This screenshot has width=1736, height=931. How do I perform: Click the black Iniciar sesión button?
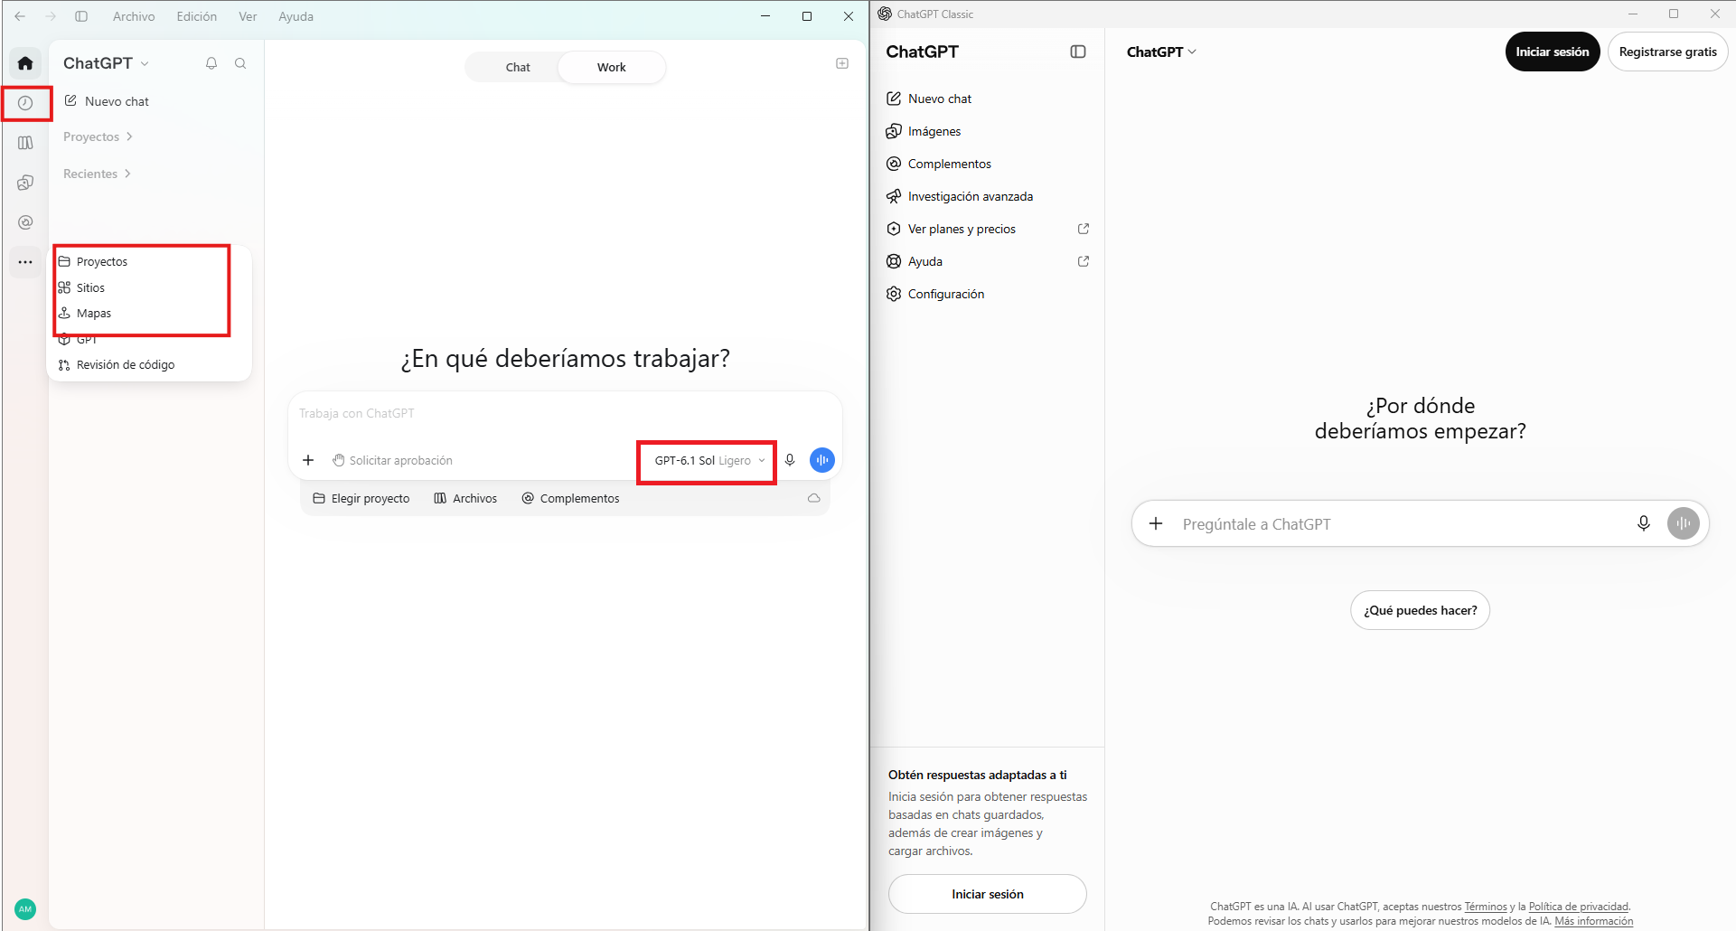pyautogui.click(x=1553, y=52)
